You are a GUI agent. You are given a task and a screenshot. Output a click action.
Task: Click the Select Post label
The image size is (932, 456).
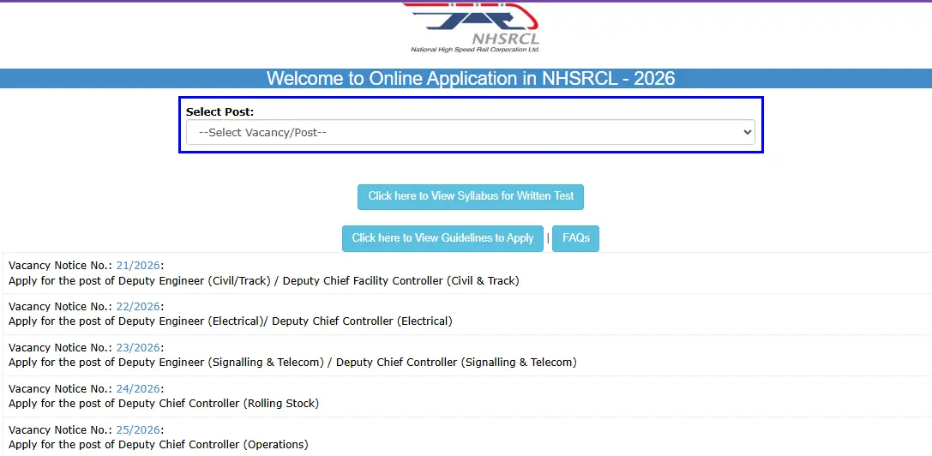219,111
